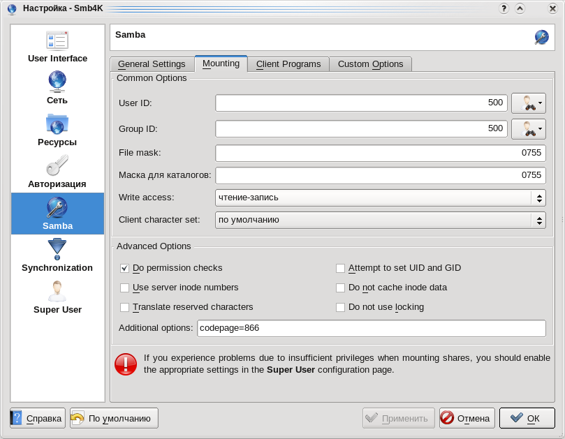Click the Отмена cancel button
Image resolution: width=565 pixels, height=439 pixels.
coord(467,418)
